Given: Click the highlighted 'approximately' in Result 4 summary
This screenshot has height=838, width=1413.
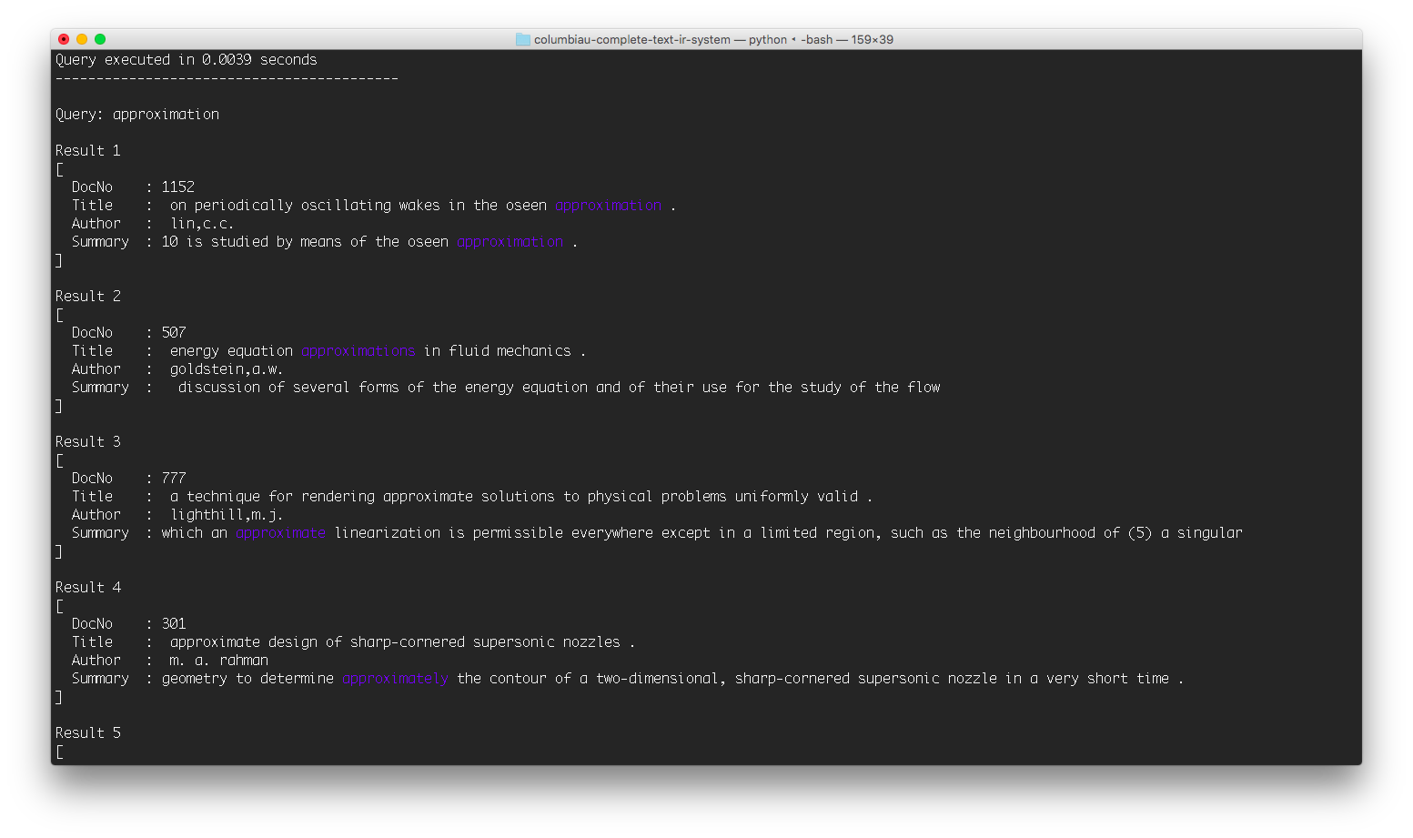Looking at the screenshot, I should (x=395, y=678).
